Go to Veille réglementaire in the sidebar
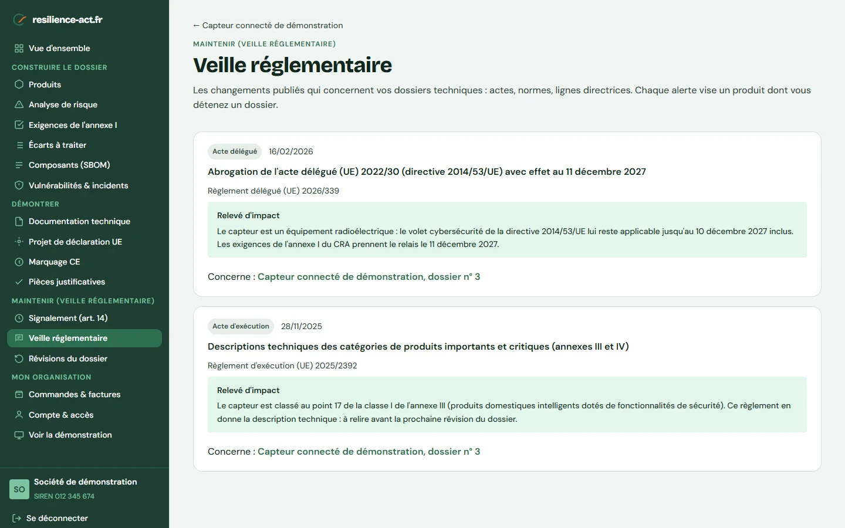This screenshot has width=845, height=528. (x=84, y=338)
